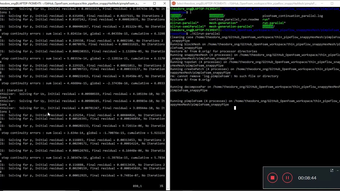Pause the screen recording

pyautogui.click(x=287, y=178)
